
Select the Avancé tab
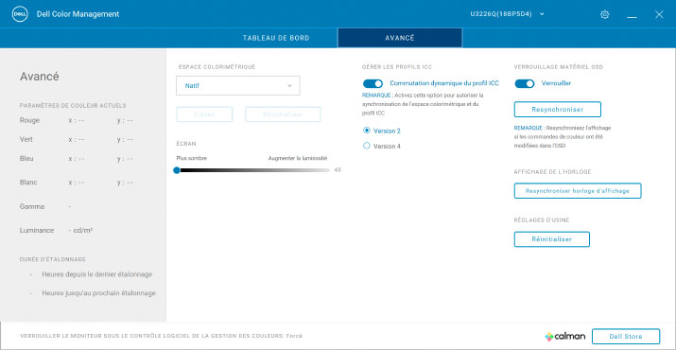400,38
